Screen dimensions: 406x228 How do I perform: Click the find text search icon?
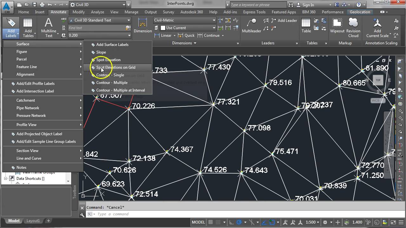[x=128, y=28]
